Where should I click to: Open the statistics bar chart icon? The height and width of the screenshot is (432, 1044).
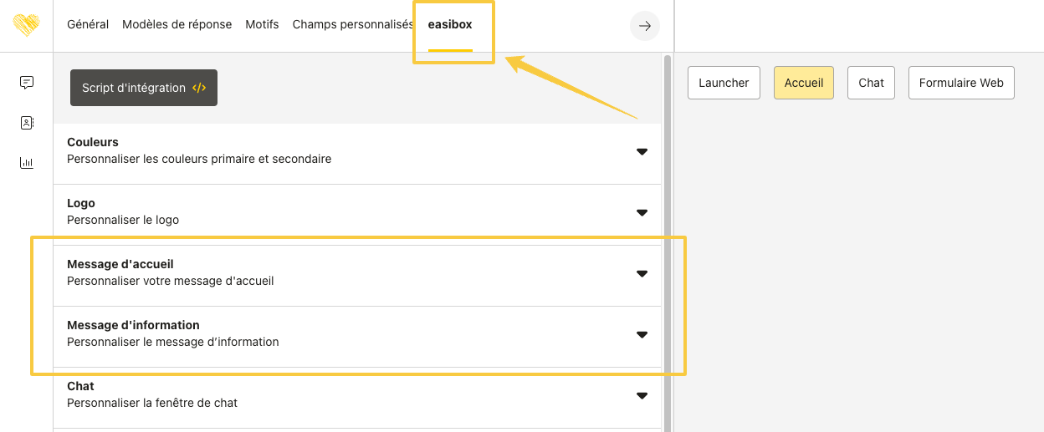tap(27, 163)
